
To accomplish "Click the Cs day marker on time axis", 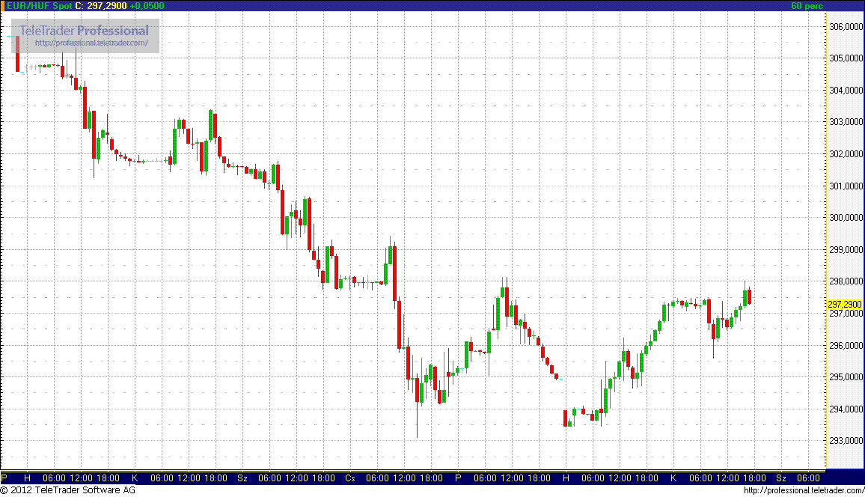I will (x=349, y=478).
